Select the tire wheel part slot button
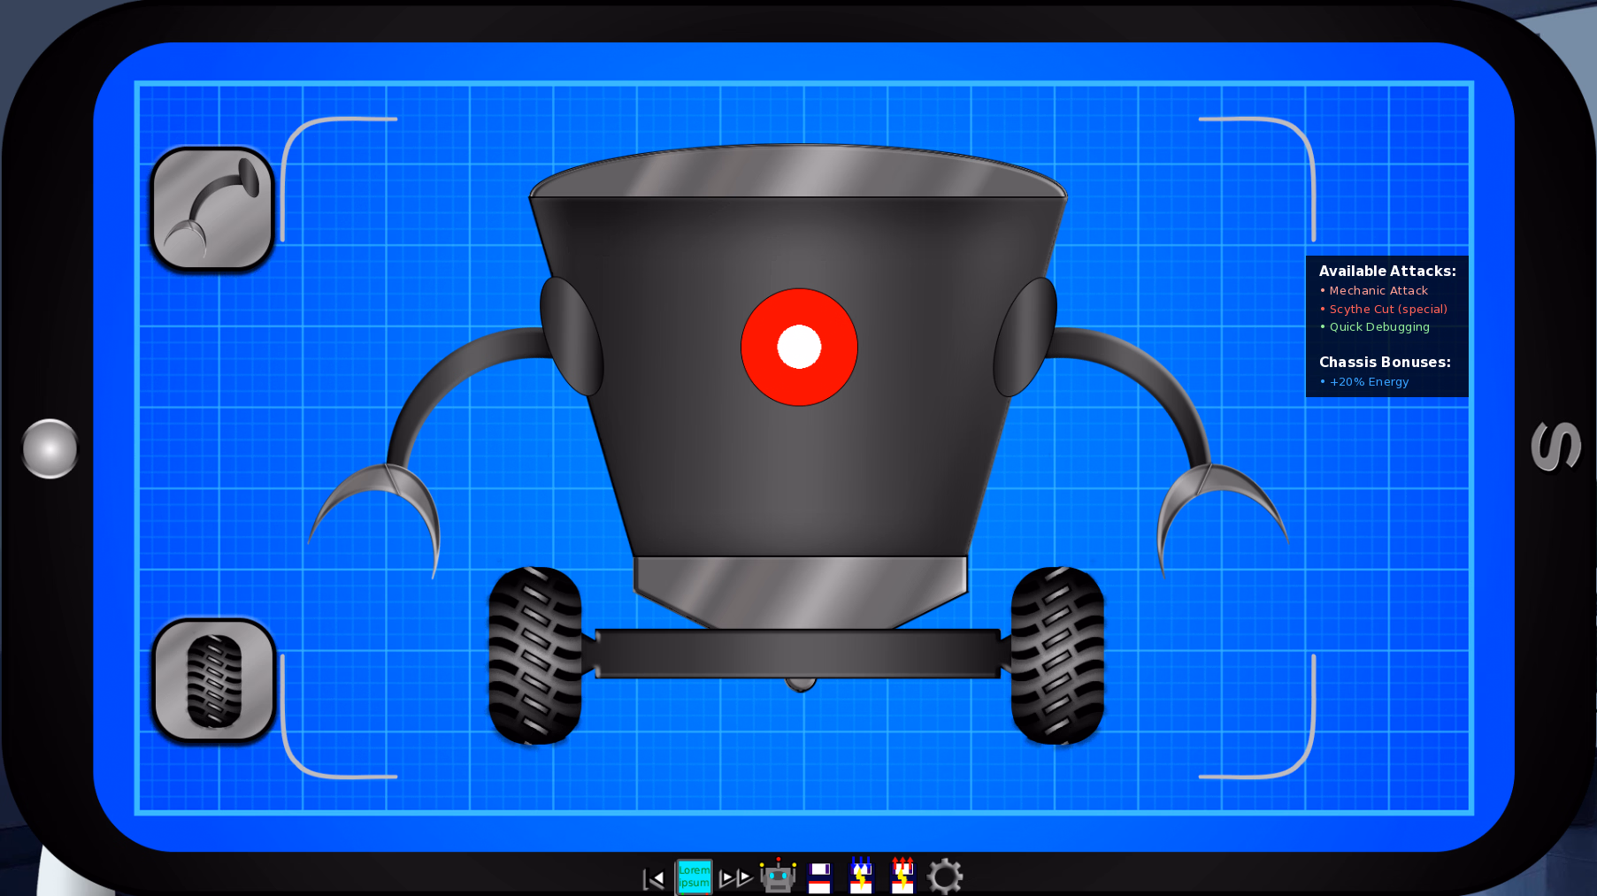1597x896 pixels. point(214,680)
